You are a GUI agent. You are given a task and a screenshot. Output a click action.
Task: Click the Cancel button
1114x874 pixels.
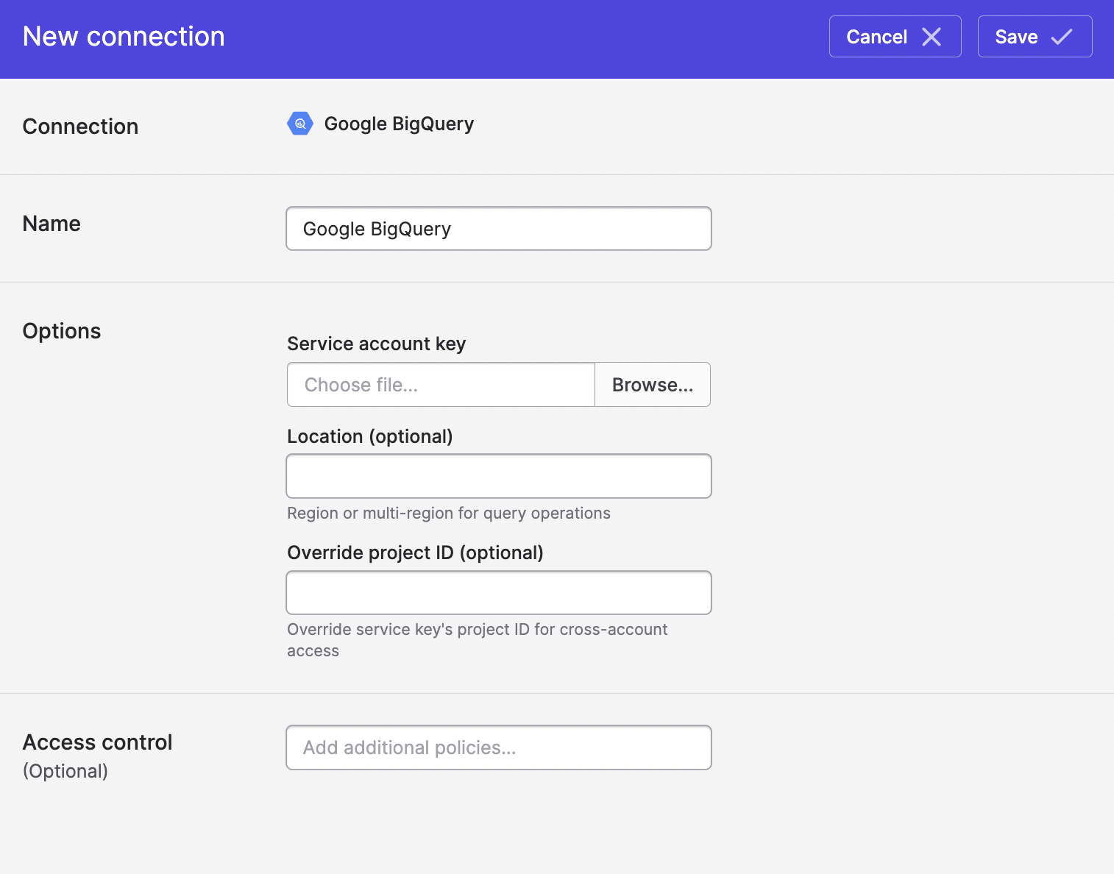click(895, 37)
